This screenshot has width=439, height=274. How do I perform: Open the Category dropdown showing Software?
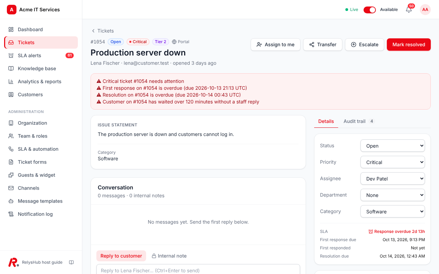click(x=393, y=212)
